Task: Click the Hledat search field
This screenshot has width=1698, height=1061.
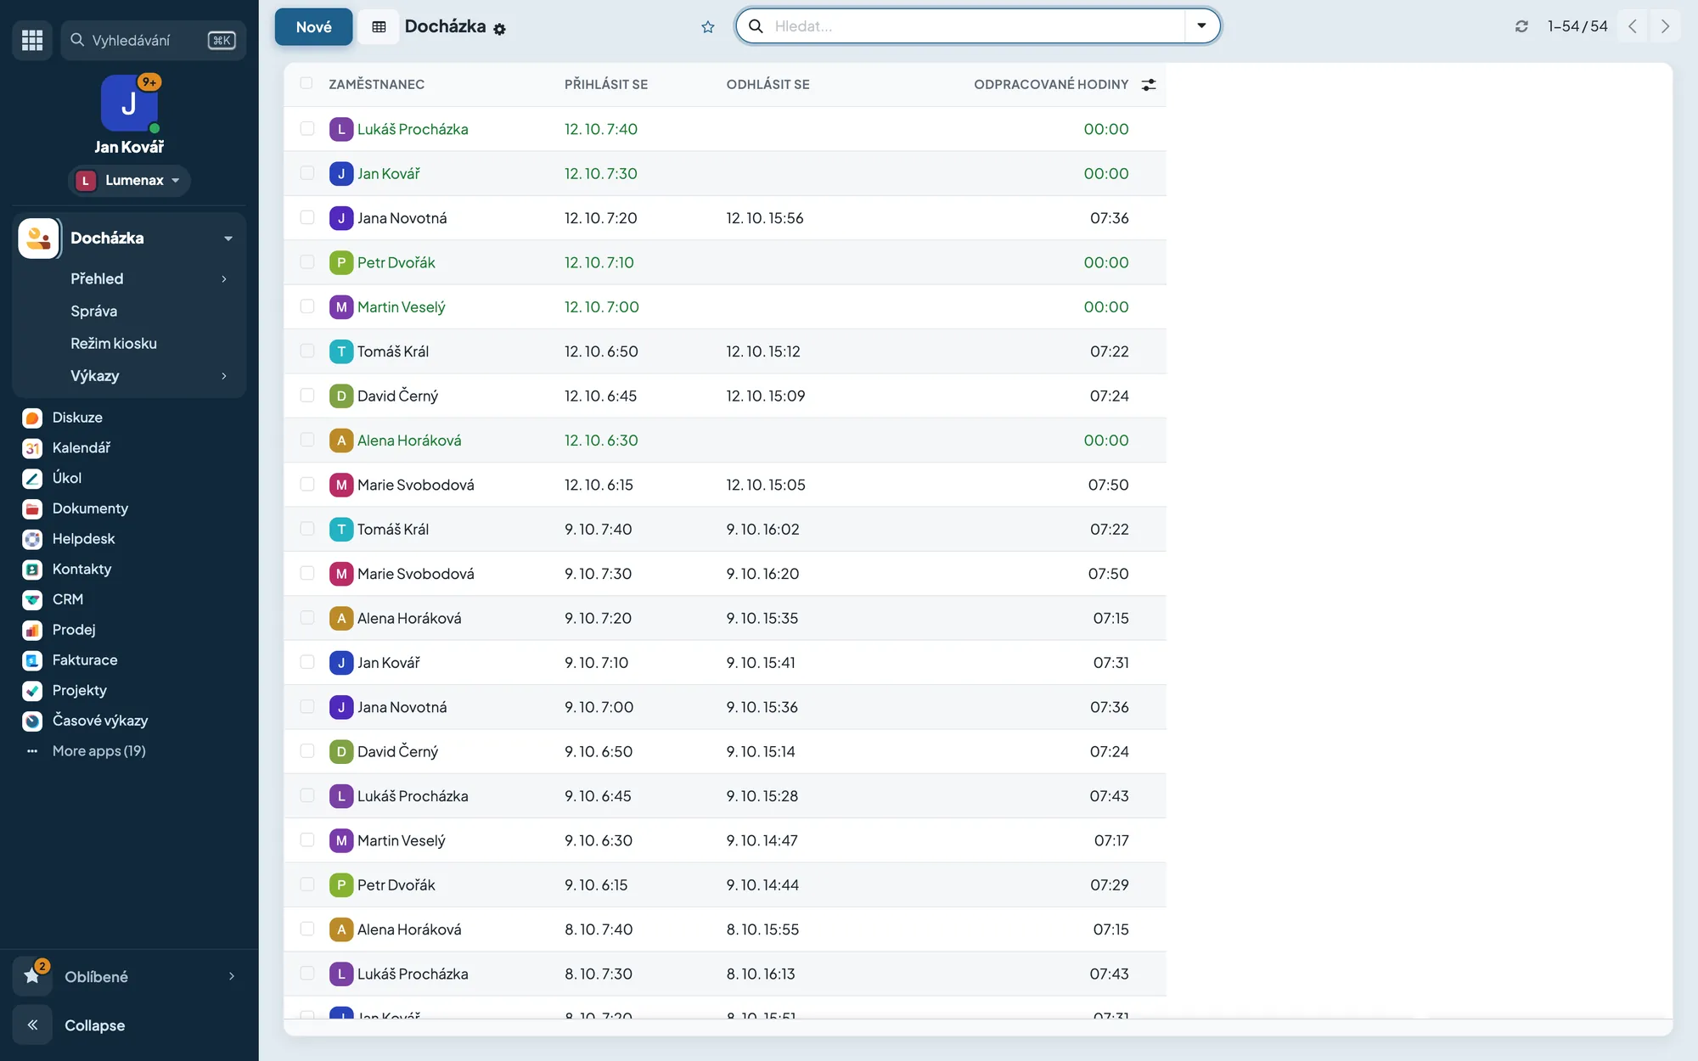Action: [x=976, y=26]
